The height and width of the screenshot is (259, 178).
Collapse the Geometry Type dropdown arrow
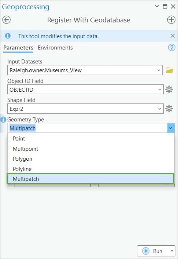click(171, 128)
